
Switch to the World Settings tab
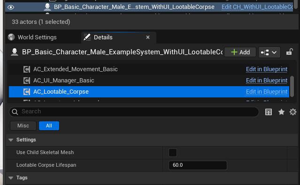pos(37,37)
